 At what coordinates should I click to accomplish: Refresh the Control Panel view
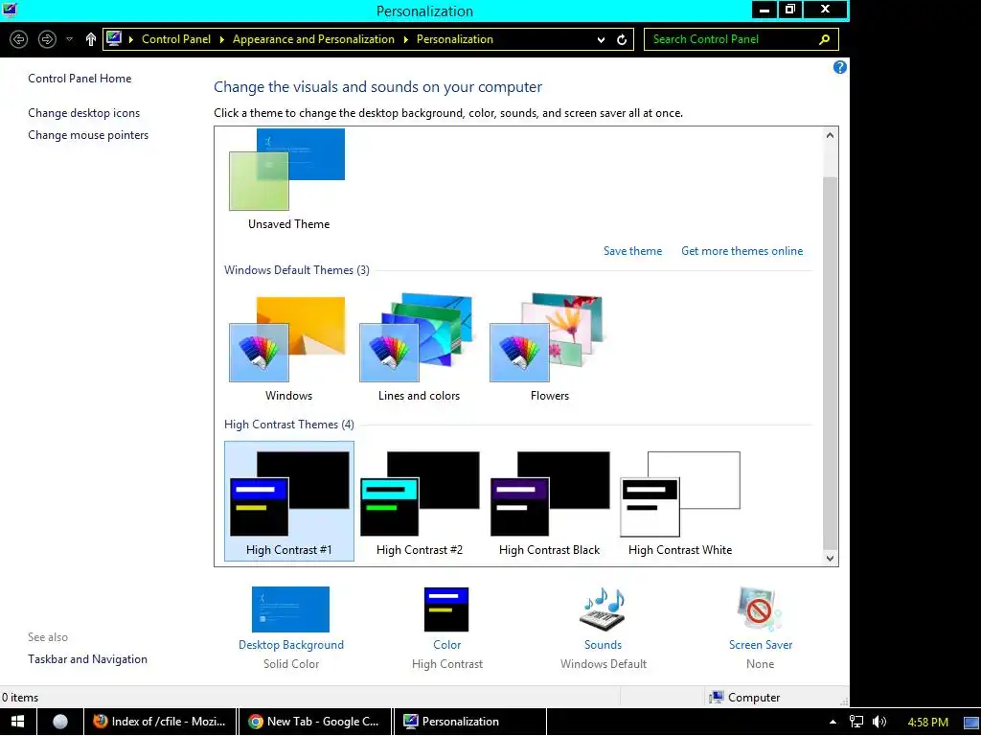pos(621,39)
